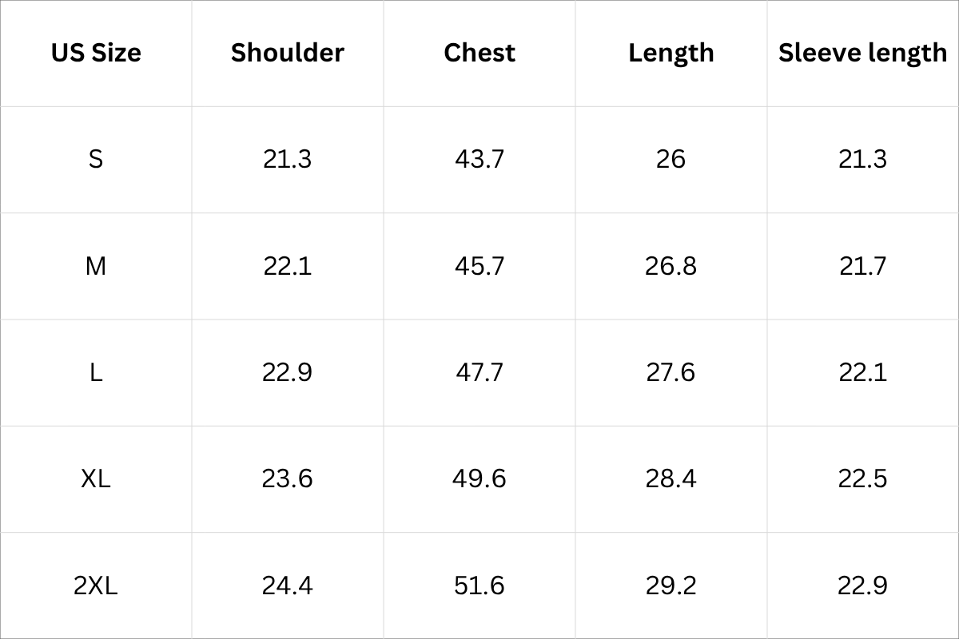The height and width of the screenshot is (639, 959).
Task: Select the Shoulder column header
Action: click(288, 53)
